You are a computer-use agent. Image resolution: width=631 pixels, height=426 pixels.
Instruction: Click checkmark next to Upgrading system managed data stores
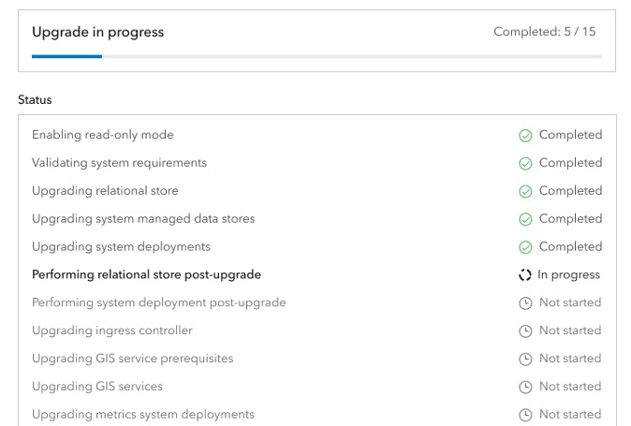tap(525, 219)
